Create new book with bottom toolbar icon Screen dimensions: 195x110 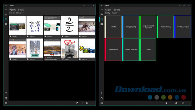tap(166, 103)
